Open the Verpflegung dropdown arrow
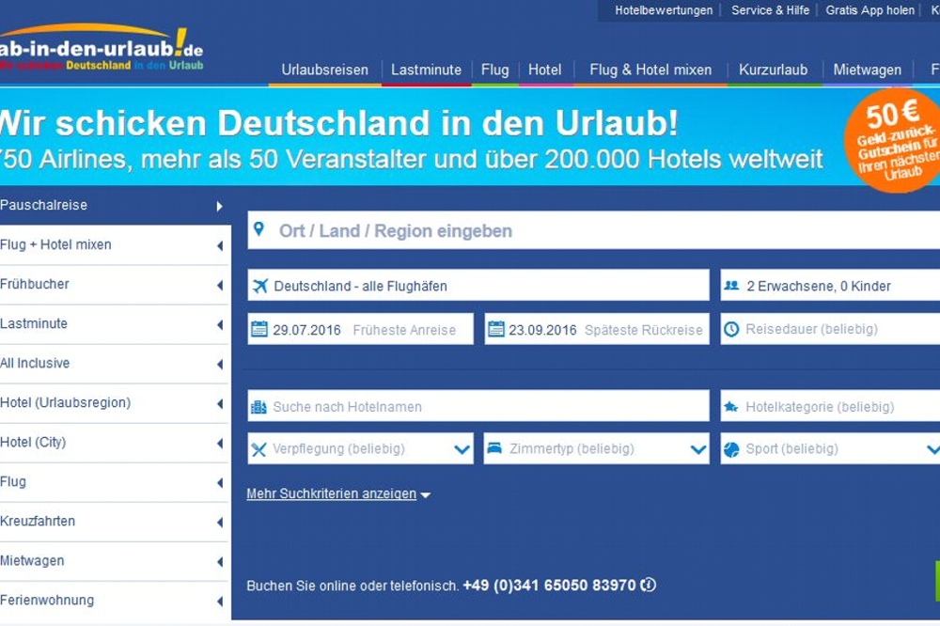The image size is (940, 626). coord(462,448)
